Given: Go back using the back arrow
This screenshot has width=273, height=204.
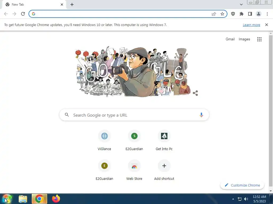Looking at the screenshot, I should tap(6, 14).
